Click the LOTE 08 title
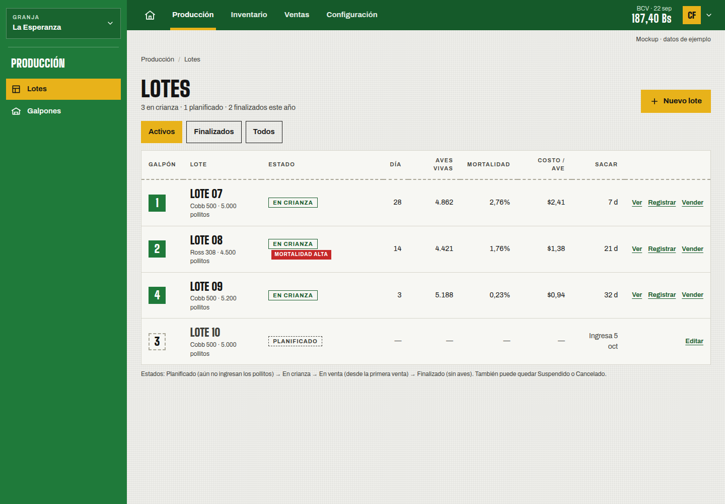Screen dimensions: 725x504 pos(206,240)
